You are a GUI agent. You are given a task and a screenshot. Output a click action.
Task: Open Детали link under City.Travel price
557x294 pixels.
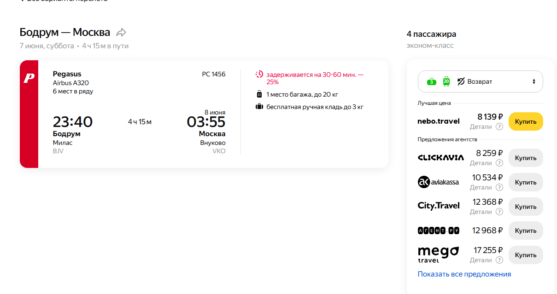481,212
